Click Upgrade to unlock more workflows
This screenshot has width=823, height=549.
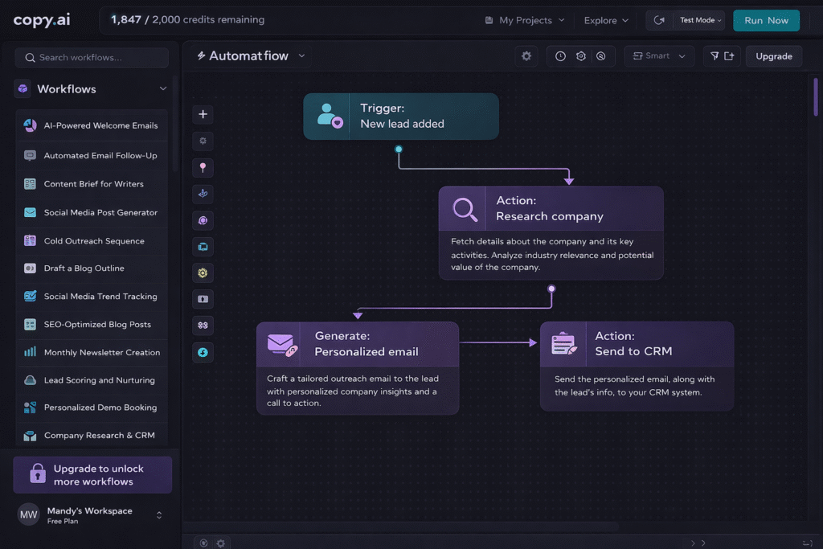[x=92, y=474]
